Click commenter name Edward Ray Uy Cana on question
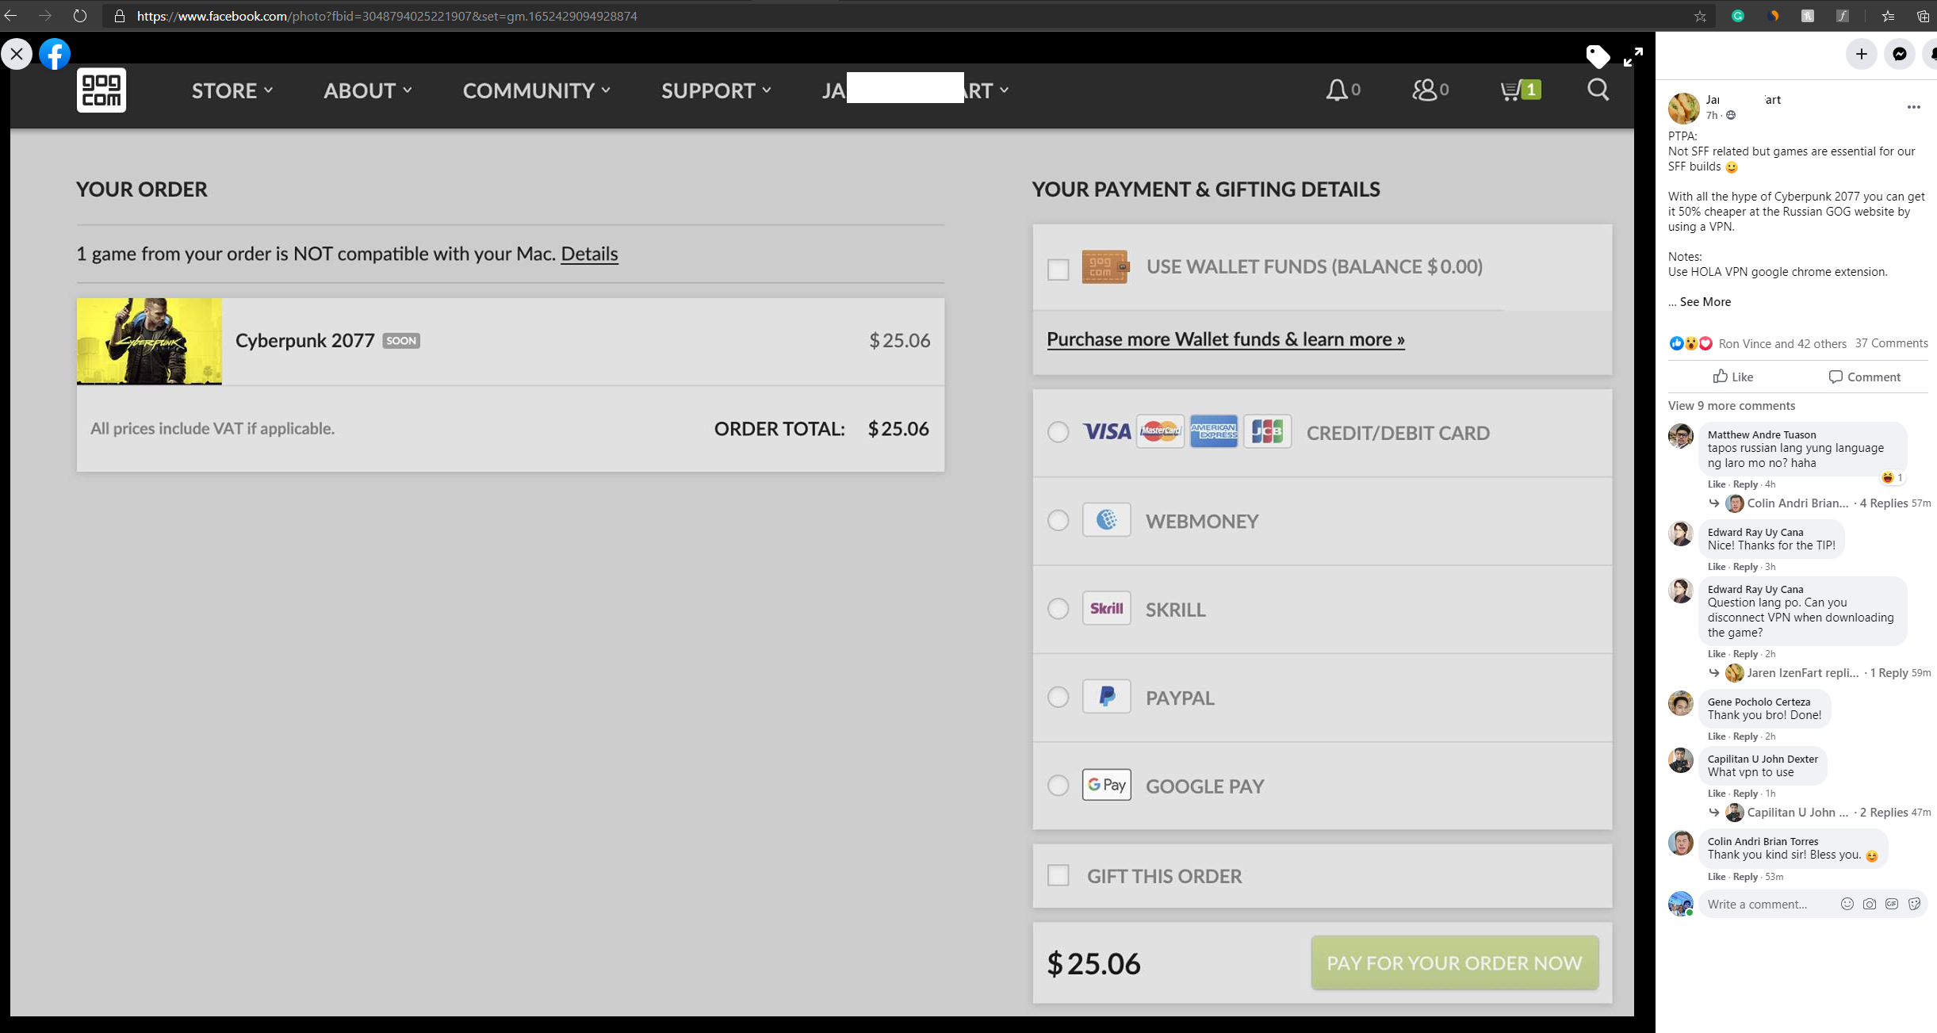The width and height of the screenshot is (1937, 1033). pyautogui.click(x=1755, y=589)
